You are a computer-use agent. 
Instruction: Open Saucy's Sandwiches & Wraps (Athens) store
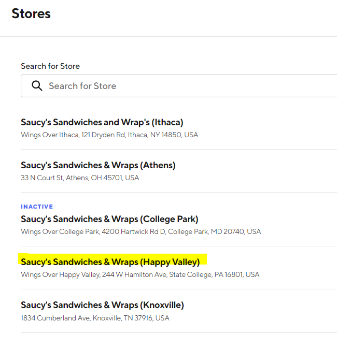tap(98, 166)
